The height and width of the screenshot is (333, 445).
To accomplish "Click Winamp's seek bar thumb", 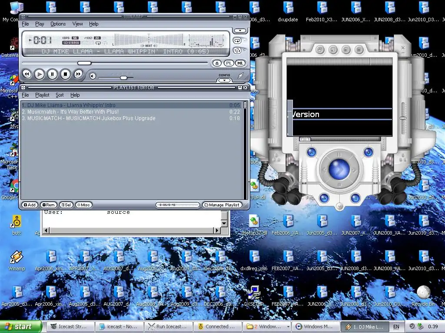I will tap(84, 63).
